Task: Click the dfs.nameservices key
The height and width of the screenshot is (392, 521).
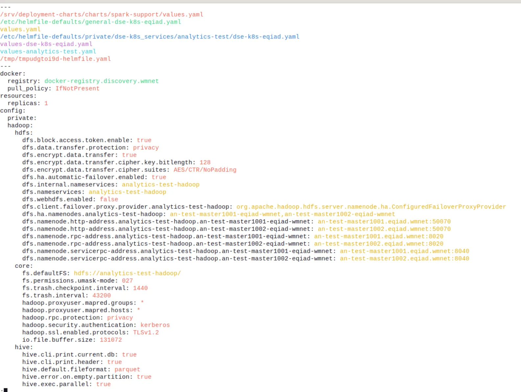Action: [54, 192]
